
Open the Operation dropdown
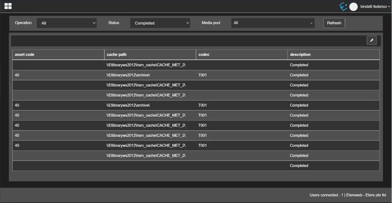[x=67, y=23]
